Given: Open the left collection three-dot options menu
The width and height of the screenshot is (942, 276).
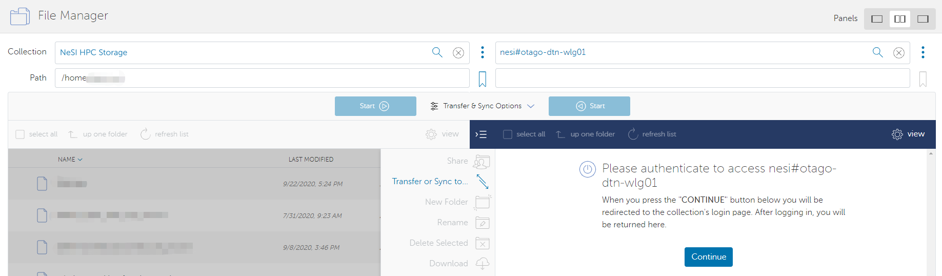Looking at the screenshot, I should [483, 52].
